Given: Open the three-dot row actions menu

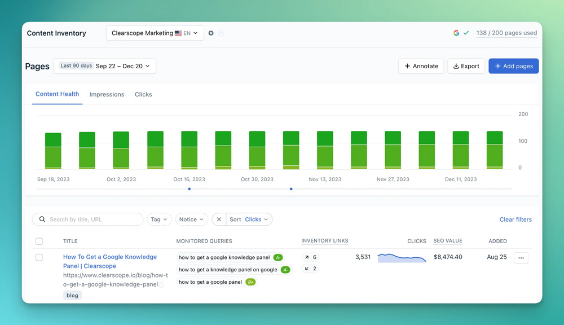Looking at the screenshot, I should point(521,258).
